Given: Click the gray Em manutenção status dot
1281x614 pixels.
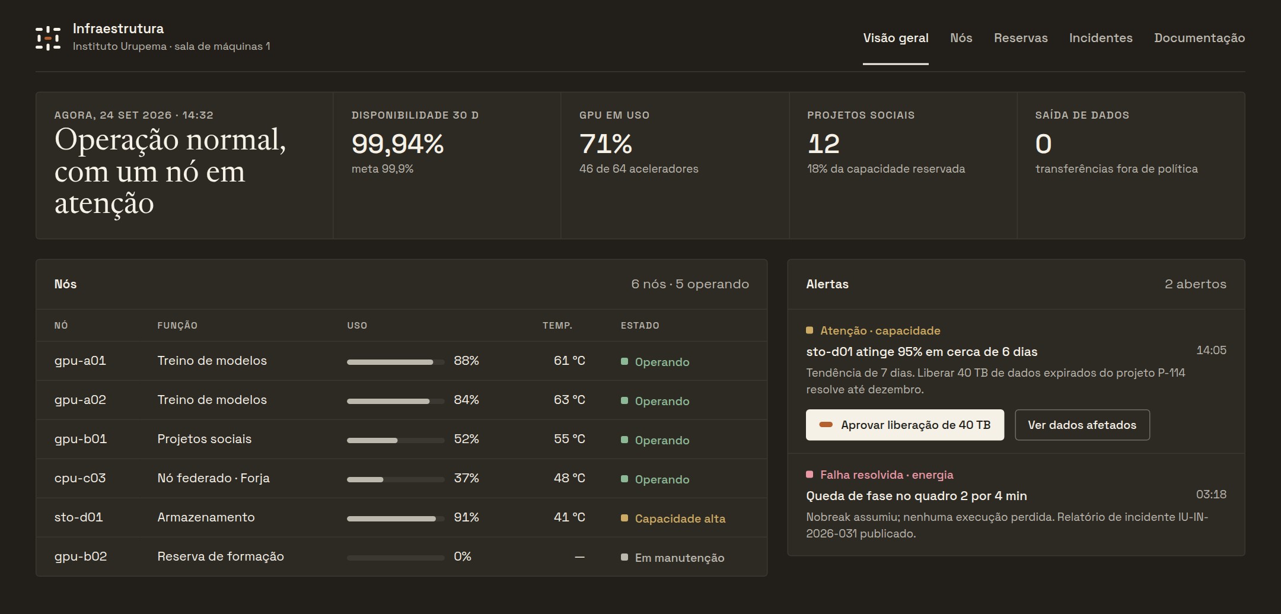Looking at the screenshot, I should tap(624, 557).
